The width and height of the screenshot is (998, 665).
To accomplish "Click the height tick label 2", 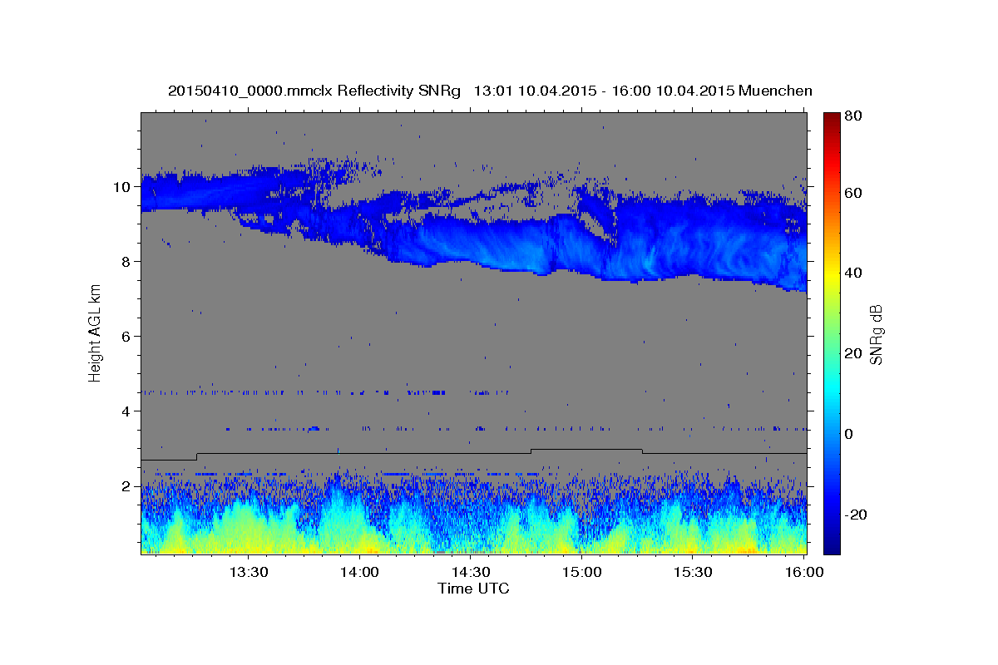I will coord(128,486).
